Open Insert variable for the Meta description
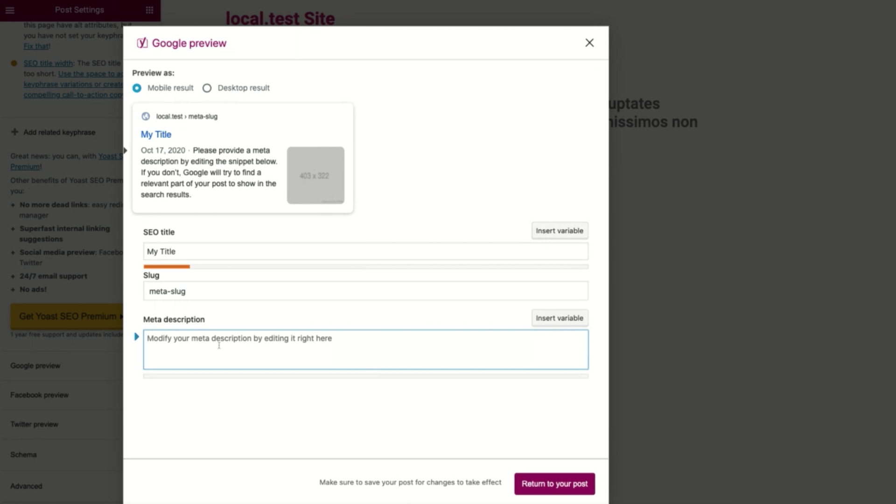This screenshot has width=896, height=504. (559, 318)
